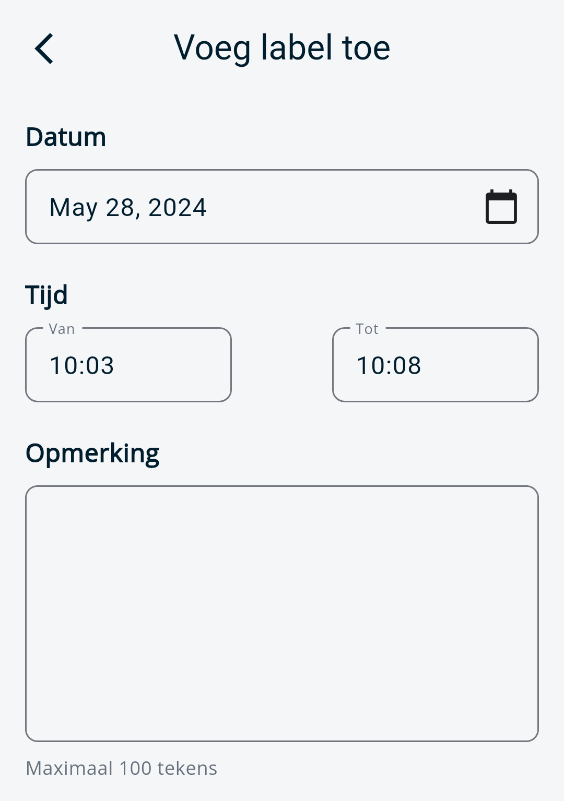Image resolution: width=564 pixels, height=801 pixels.
Task: Click the small Tot floating label
Action: [367, 329]
